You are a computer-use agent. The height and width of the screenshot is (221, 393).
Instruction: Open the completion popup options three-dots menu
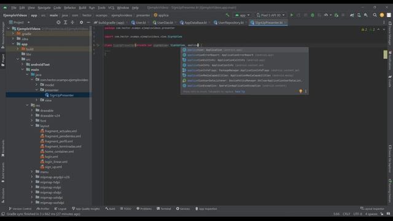click(306, 91)
